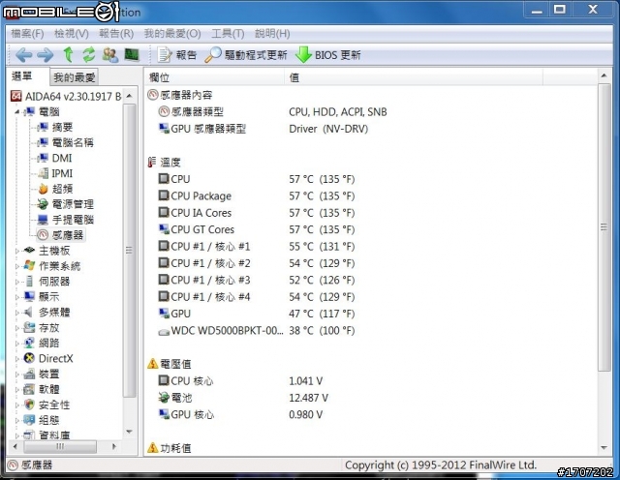620x480 pixels.
Task: Select the CPU GT Cores row
Action: point(257,229)
